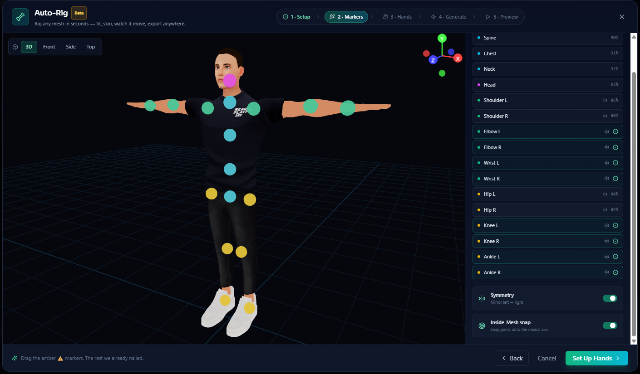Disable the Inside-Mesh snap switch

click(610, 325)
